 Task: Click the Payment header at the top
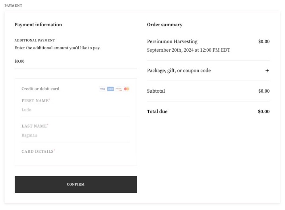pos(13,6)
